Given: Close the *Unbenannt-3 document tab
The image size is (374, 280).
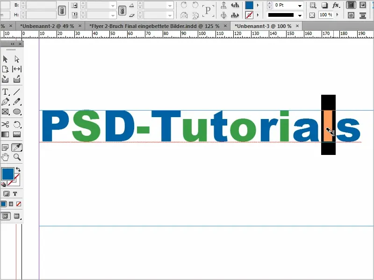Looking at the screenshot, I should point(297,26).
